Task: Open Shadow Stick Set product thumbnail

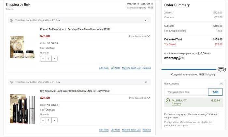Action: 22,109
